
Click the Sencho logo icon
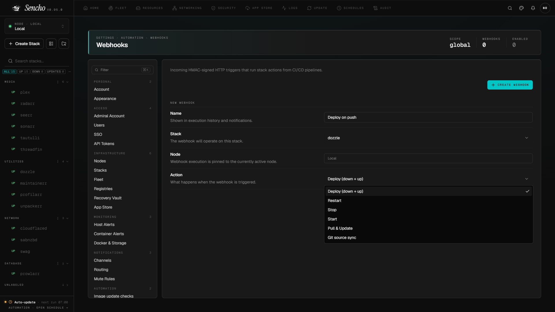(16, 8)
